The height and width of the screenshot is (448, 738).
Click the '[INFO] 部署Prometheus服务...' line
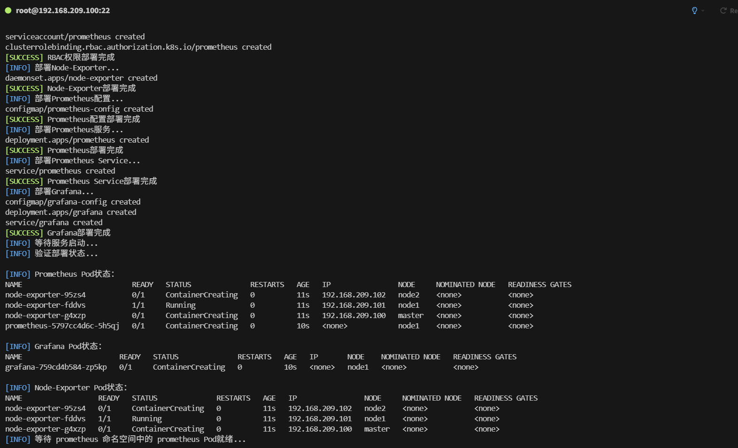(64, 129)
